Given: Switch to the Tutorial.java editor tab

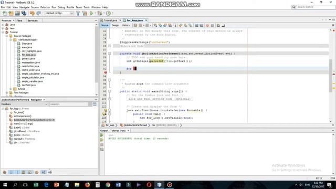Looking at the screenshot, I should (x=110, y=20).
